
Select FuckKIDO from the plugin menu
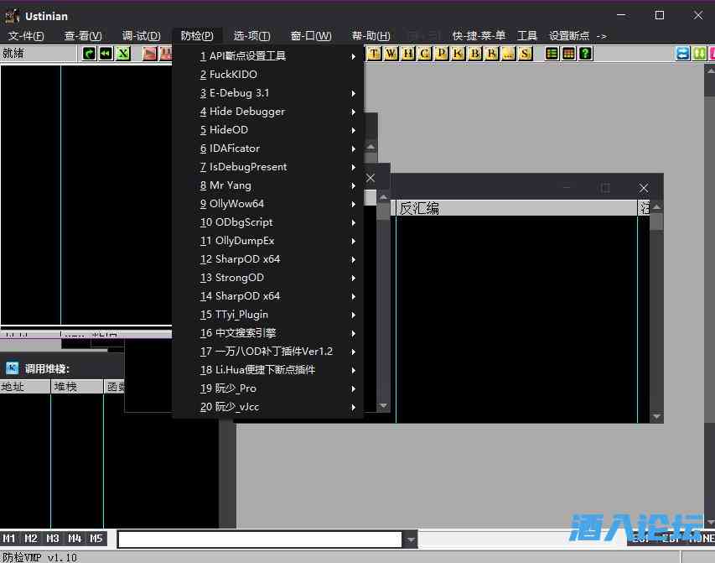pyautogui.click(x=233, y=75)
